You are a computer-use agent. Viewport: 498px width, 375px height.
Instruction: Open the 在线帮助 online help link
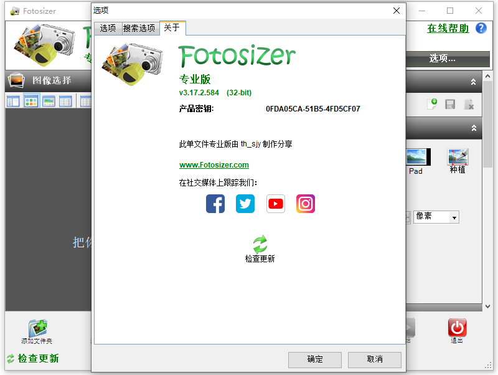(448, 28)
